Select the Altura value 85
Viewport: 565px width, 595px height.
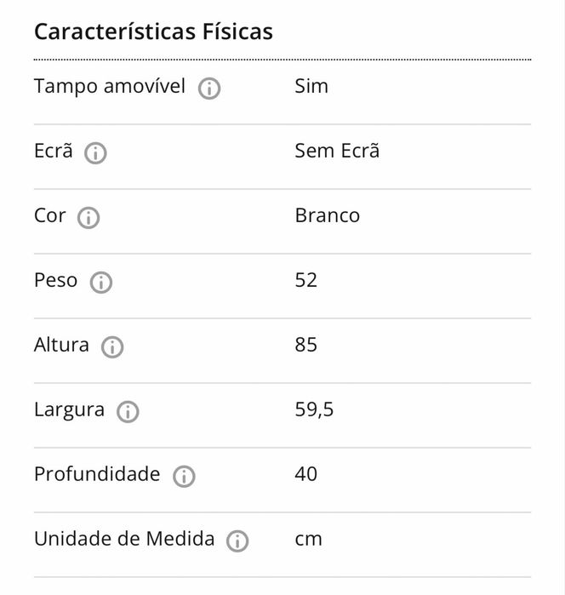click(305, 346)
